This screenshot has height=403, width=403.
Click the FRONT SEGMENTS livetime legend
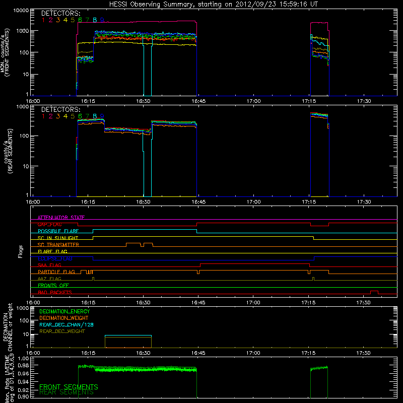tap(69, 387)
